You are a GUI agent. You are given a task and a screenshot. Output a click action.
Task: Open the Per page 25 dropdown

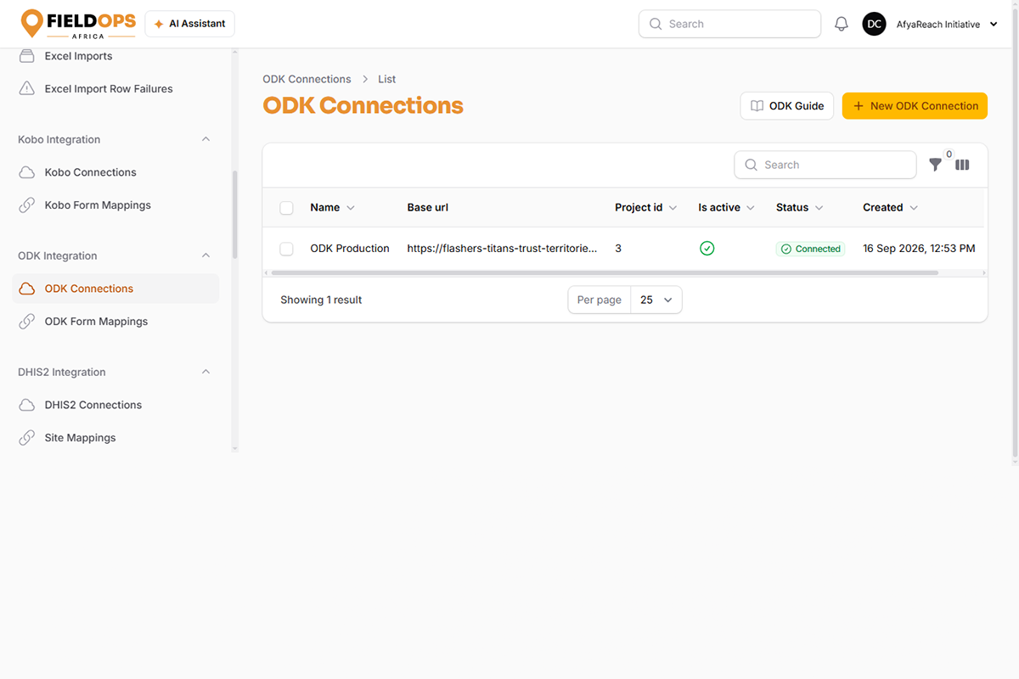point(656,300)
